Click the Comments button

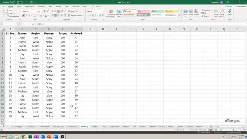(x=240, y=7)
